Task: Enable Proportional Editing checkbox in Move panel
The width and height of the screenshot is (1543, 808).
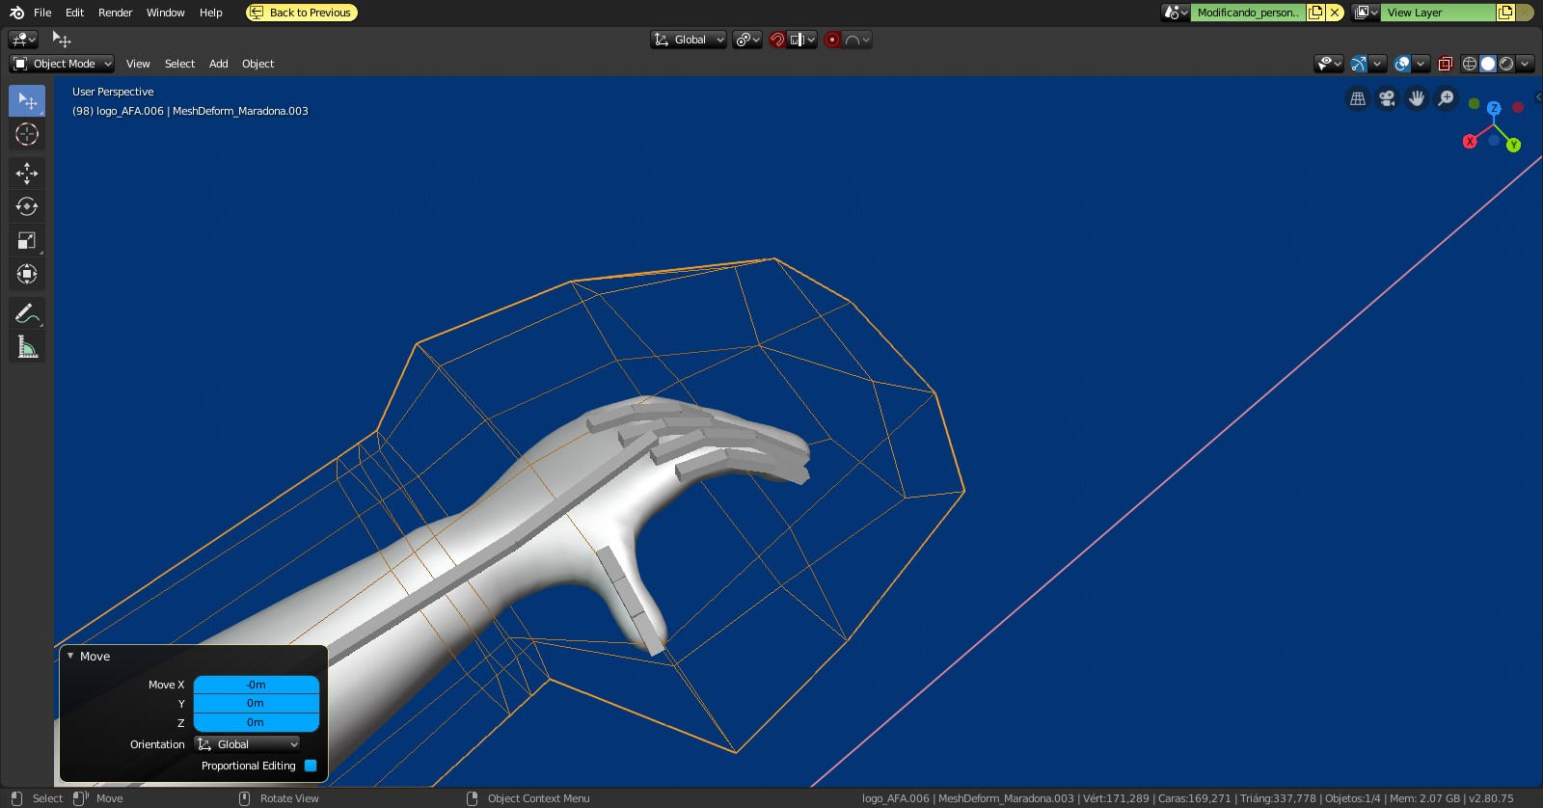Action: point(311,766)
